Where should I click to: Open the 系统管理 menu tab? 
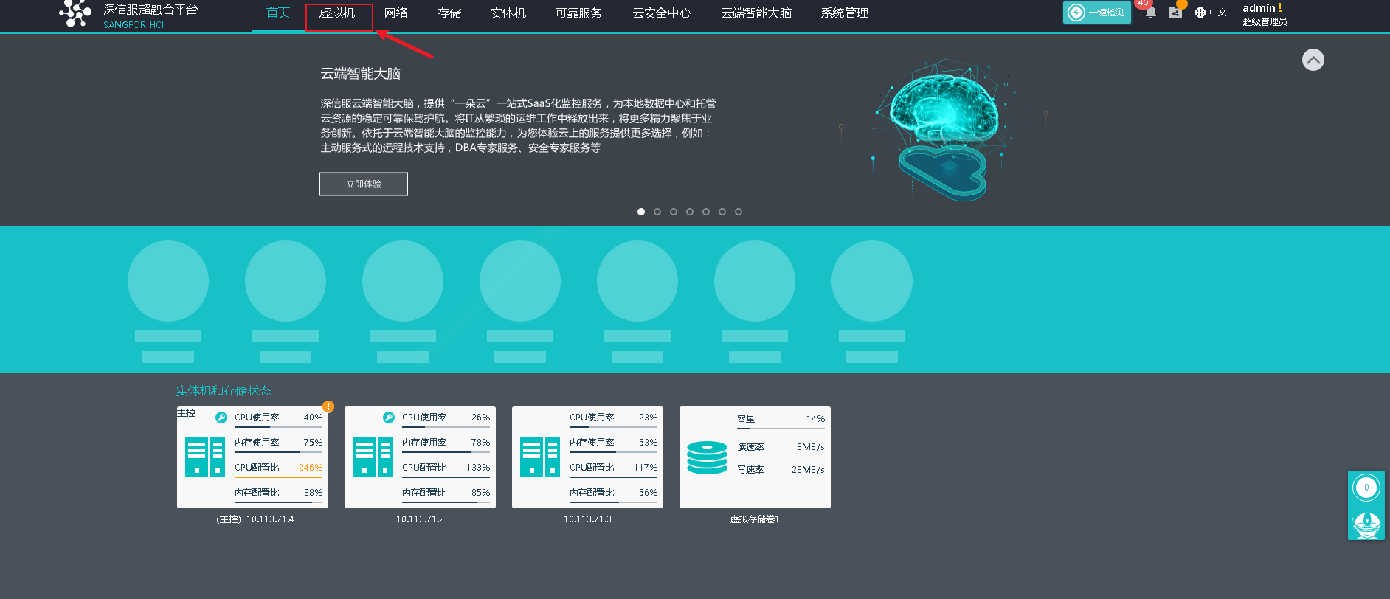pos(844,13)
